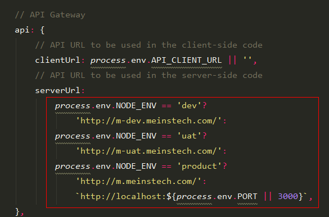Image resolution: width=329 pixels, height=217 pixels.
Task: Click the 'uat' string literal
Action: click(189, 136)
